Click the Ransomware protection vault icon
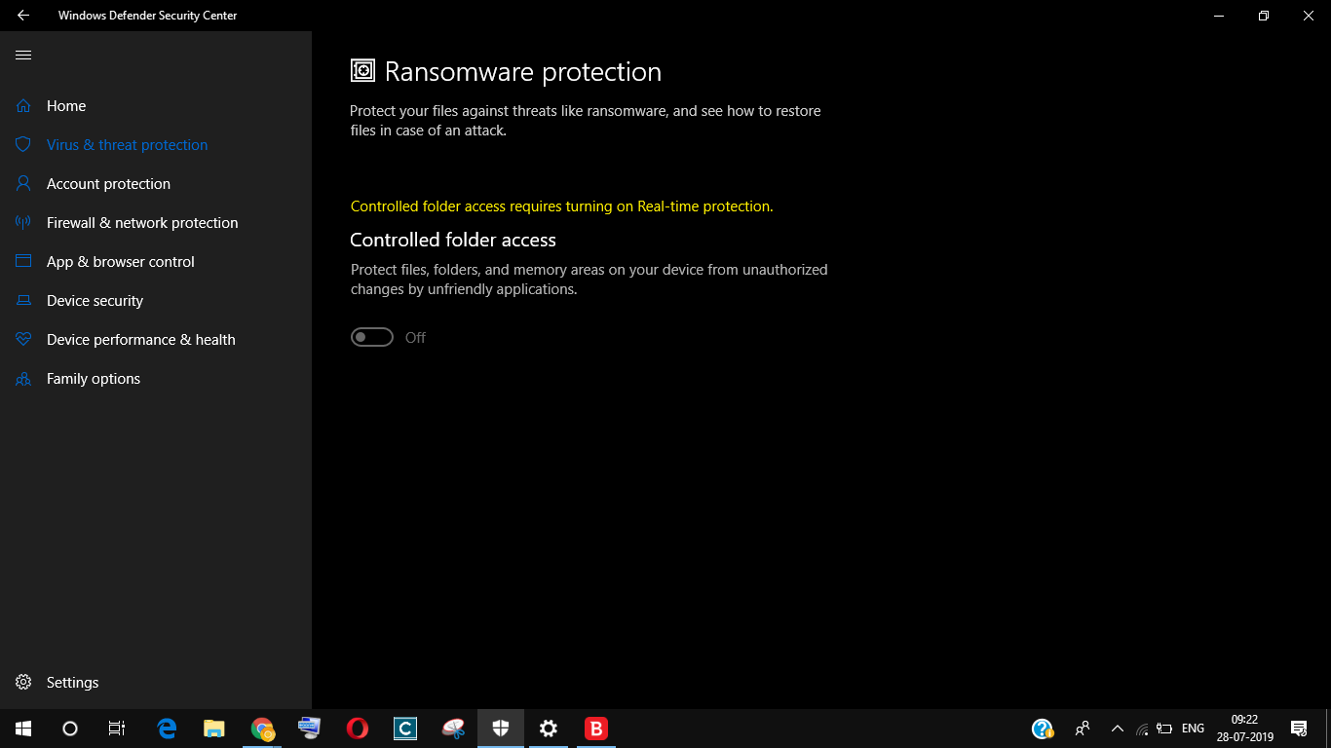The width and height of the screenshot is (1331, 748). point(362,70)
